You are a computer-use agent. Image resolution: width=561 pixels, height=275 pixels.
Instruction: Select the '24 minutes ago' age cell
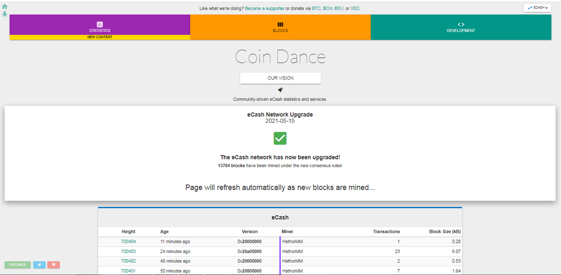pos(175,251)
